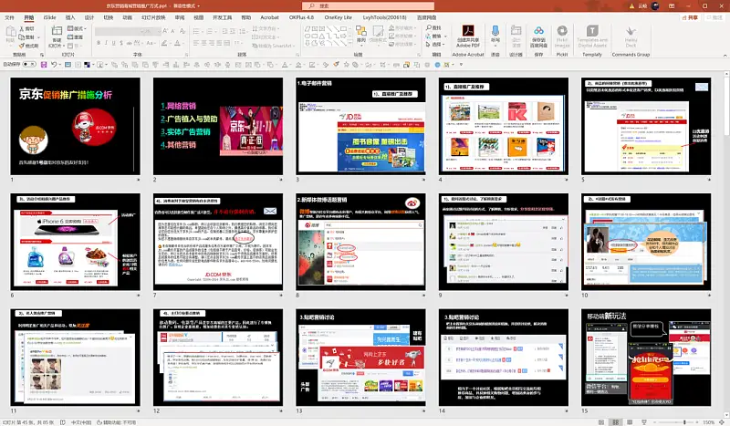Select slide 8 thumbnail about Weibo marketing
This screenshot has height=426, width=730.
tap(360, 242)
